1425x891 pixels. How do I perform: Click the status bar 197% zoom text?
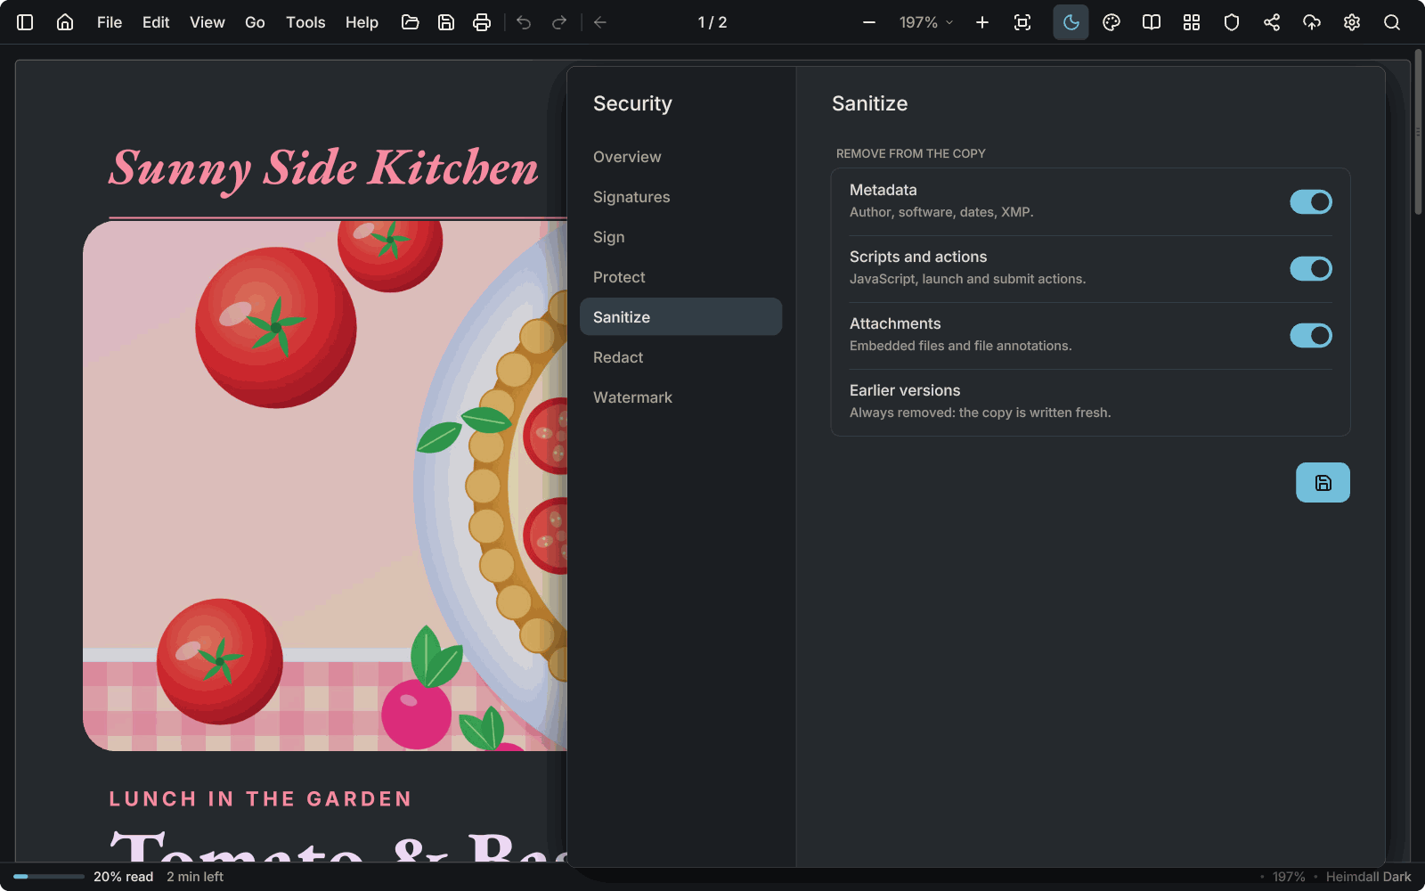click(x=1289, y=877)
